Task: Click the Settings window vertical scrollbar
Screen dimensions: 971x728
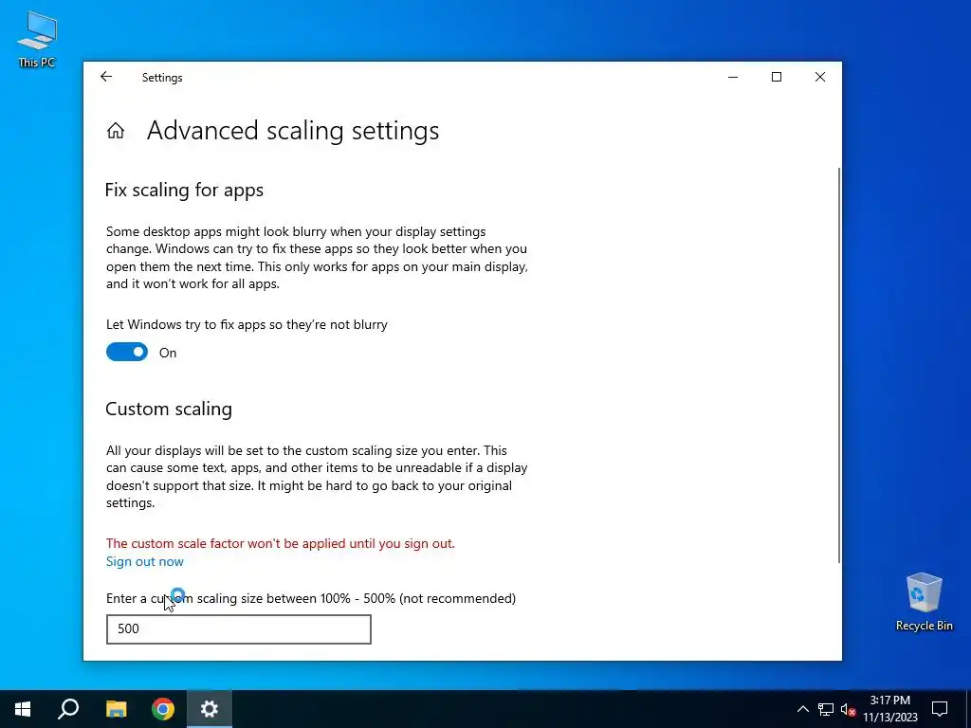Action: (839, 365)
